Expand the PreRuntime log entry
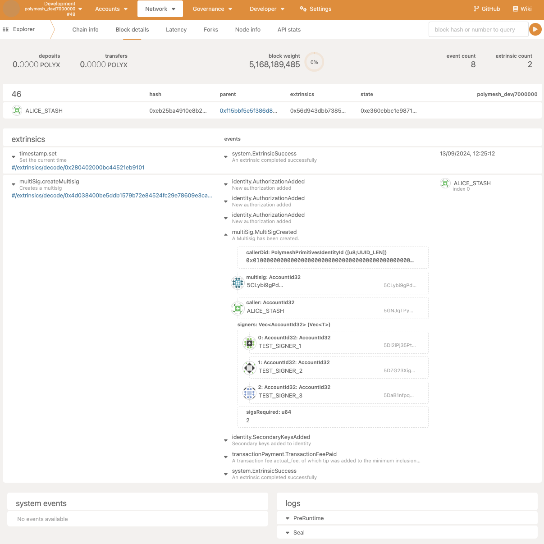Viewport: 544px width, 544px height. click(288, 518)
